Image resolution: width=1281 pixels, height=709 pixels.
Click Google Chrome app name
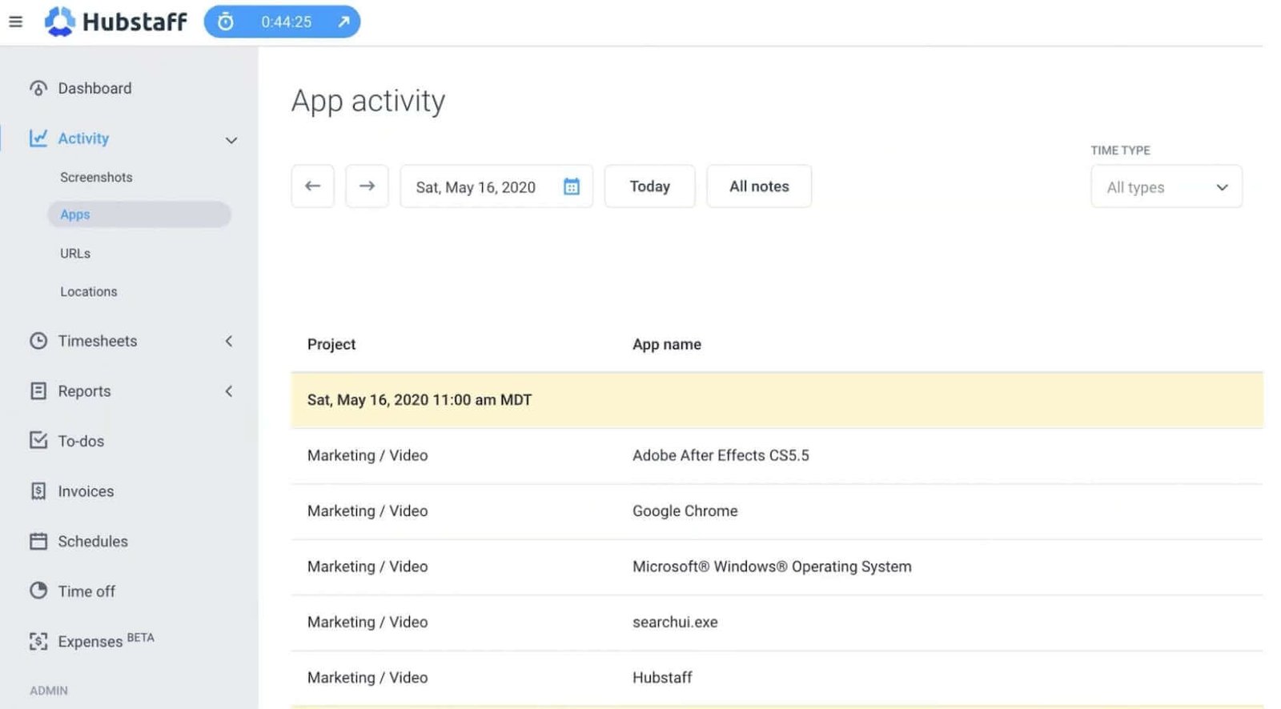click(x=685, y=511)
